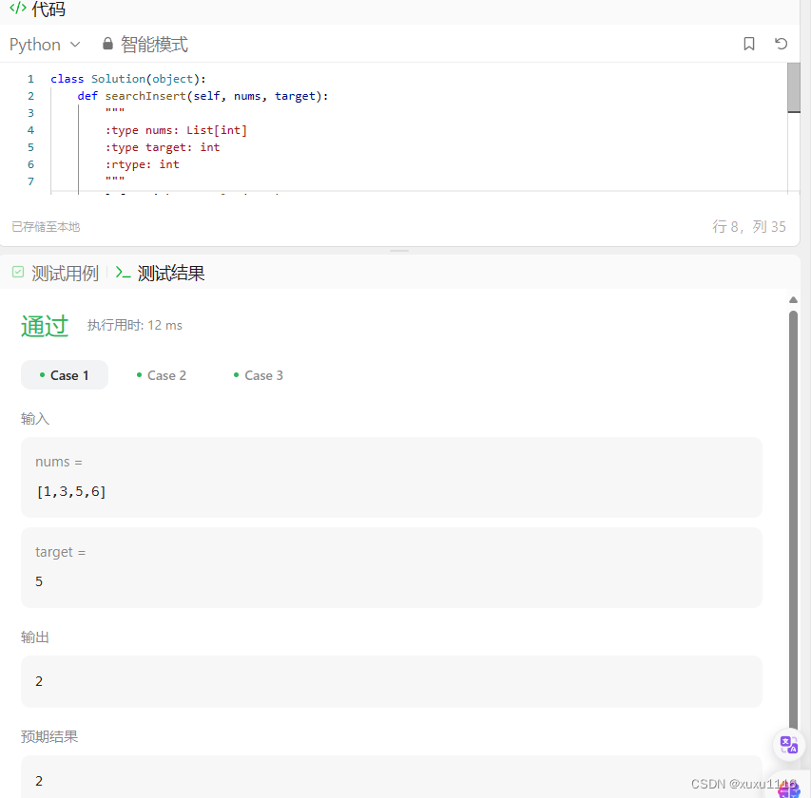The image size is (811, 798).
Task: Reset code with the undo arrow icon
Action: click(781, 44)
